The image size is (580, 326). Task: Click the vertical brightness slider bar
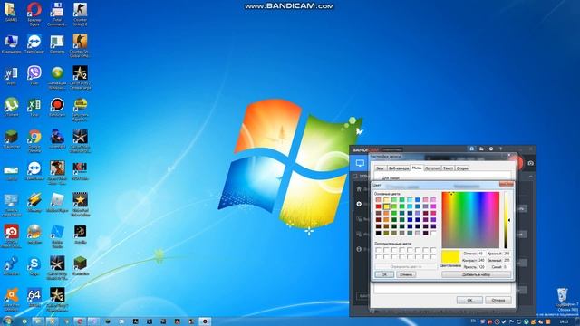pos(506,220)
